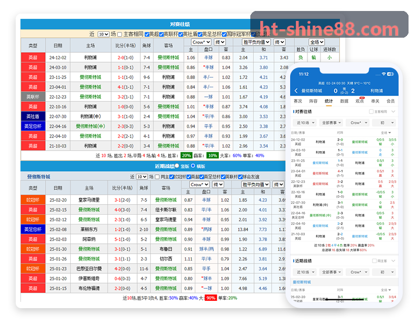
Task: Click the 欧冠杯 type cell in the 25-02-20 row
Action: (x=33, y=200)
